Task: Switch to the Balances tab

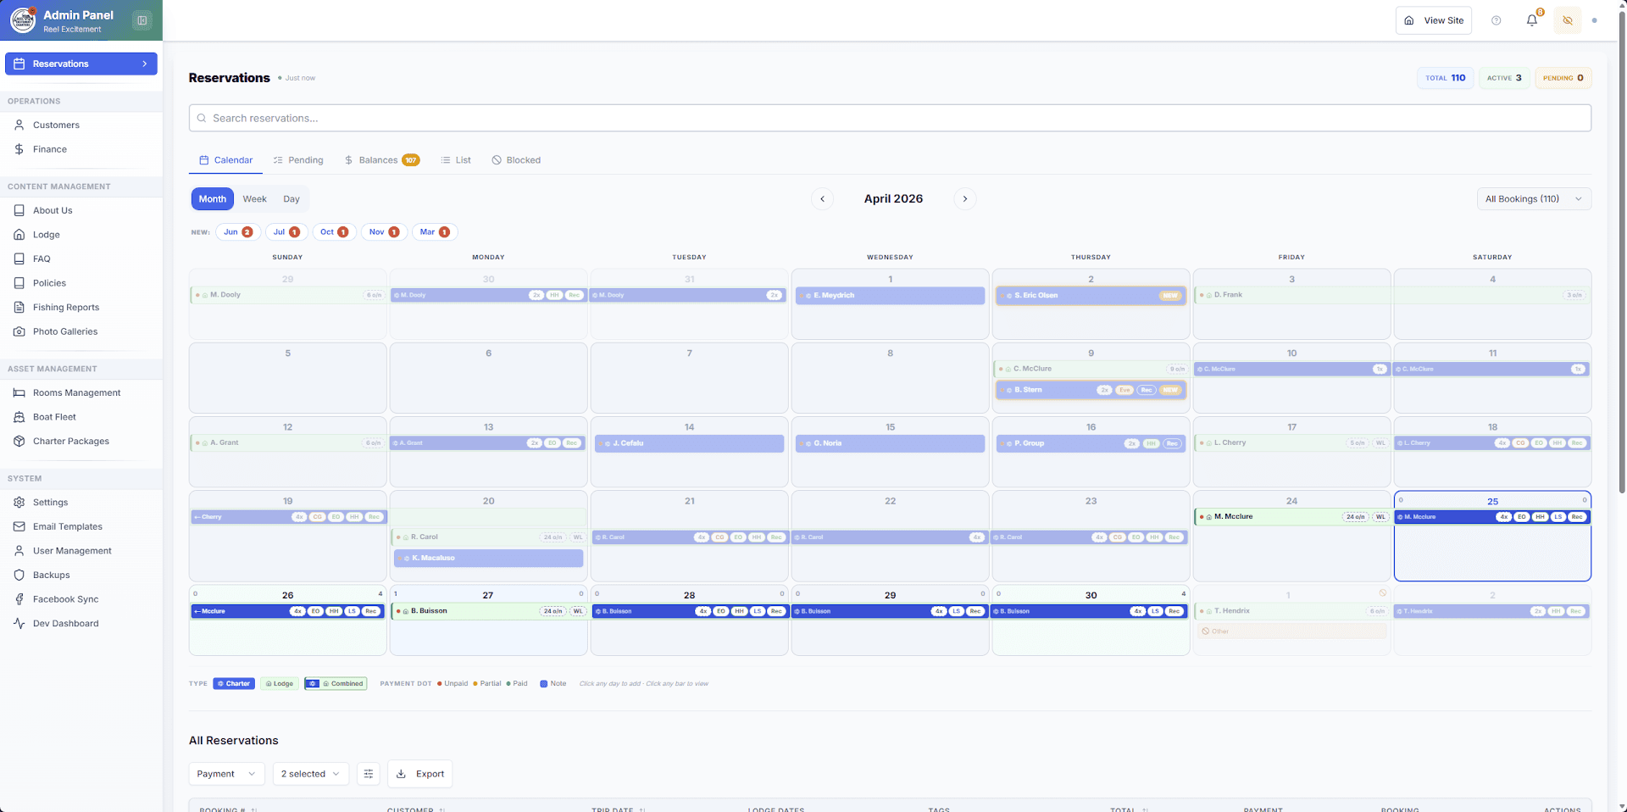Action: click(381, 160)
